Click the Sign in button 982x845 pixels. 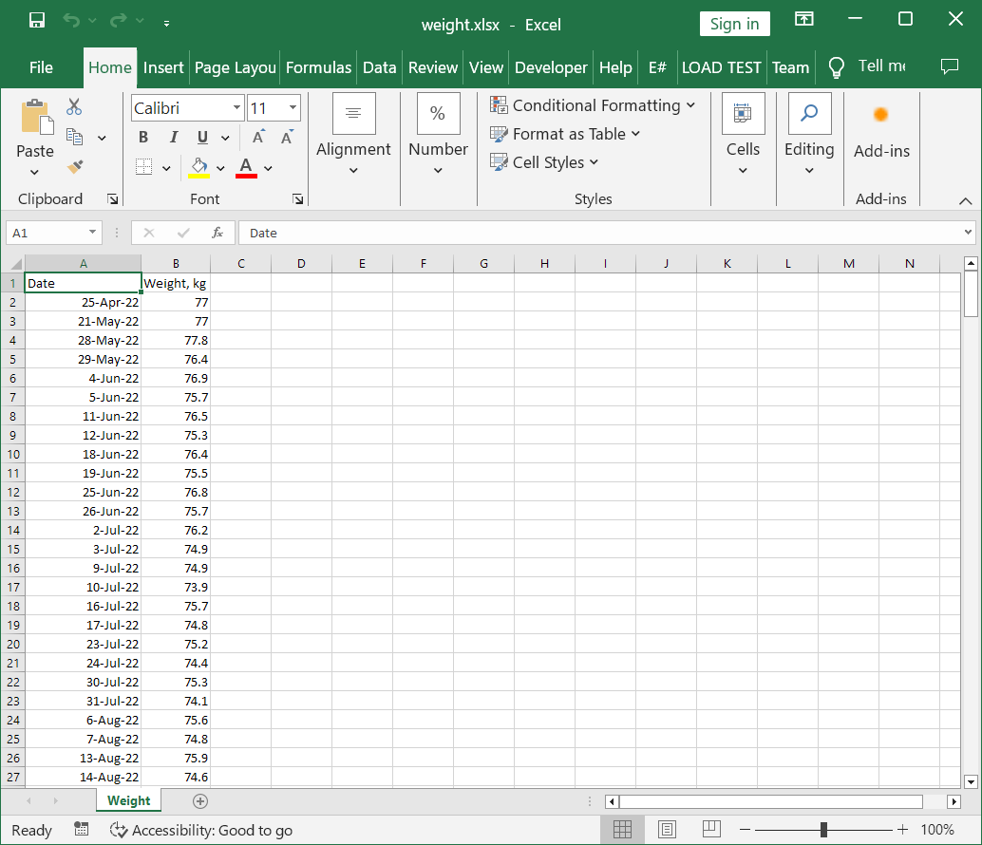(x=735, y=24)
